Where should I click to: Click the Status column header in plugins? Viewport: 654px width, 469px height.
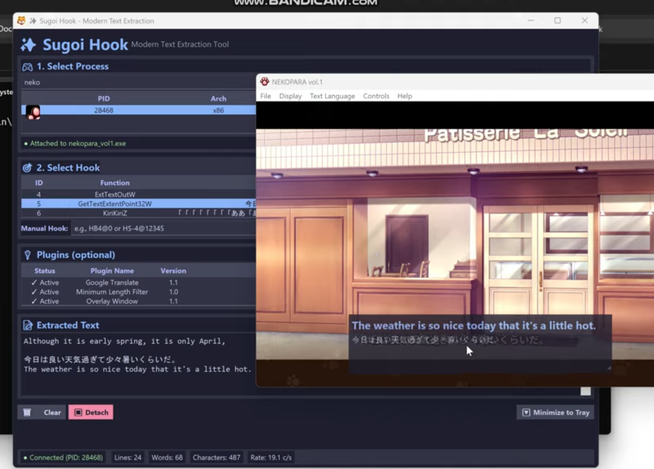(x=45, y=271)
